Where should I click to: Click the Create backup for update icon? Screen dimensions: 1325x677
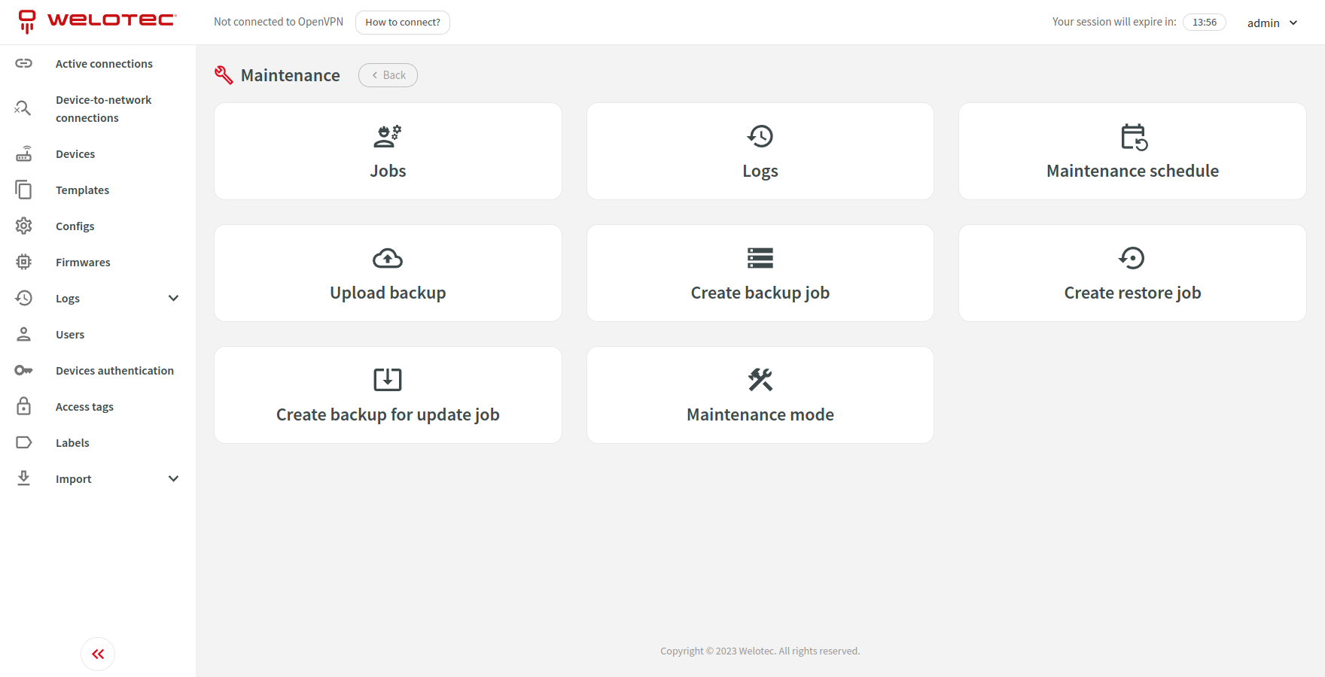point(388,380)
